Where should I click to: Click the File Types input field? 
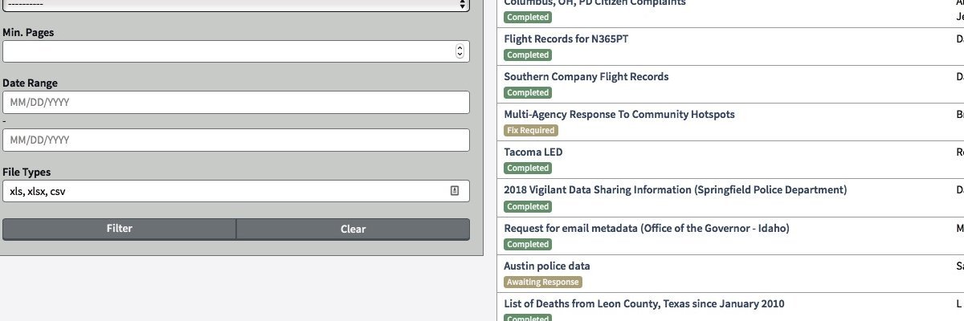tap(235, 191)
